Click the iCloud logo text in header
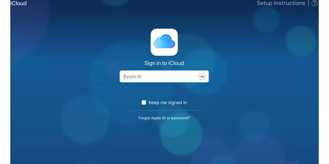 [19, 3]
